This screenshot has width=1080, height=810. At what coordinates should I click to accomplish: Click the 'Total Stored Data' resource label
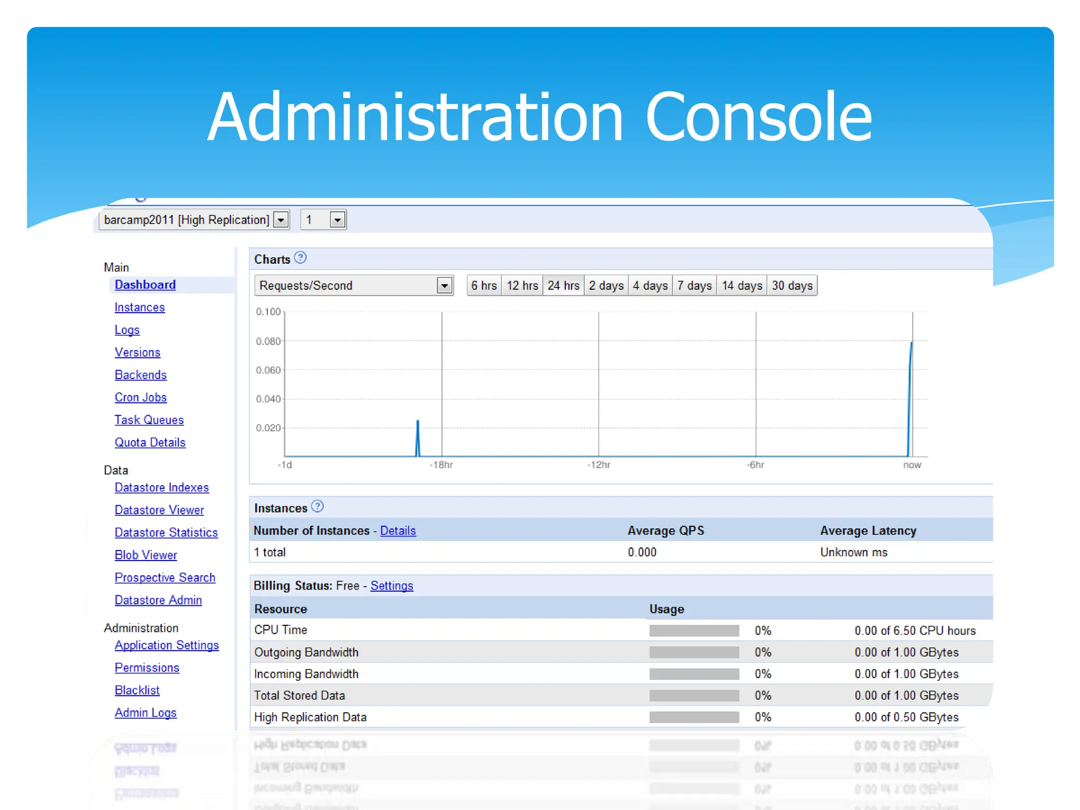click(x=300, y=696)
